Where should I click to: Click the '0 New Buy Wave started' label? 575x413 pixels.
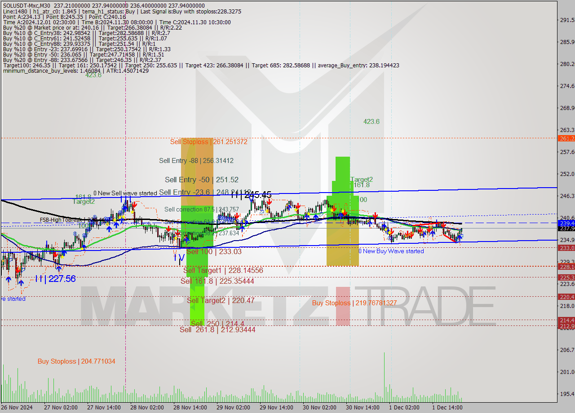click(391, 251)
